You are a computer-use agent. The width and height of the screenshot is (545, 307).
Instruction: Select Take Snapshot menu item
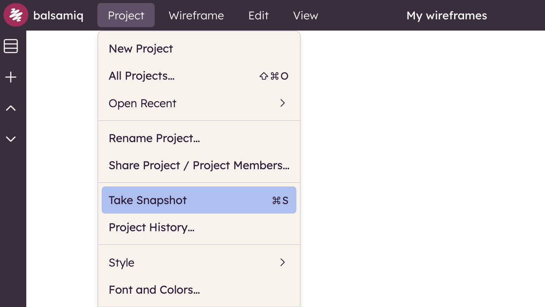tap(199, 200)
